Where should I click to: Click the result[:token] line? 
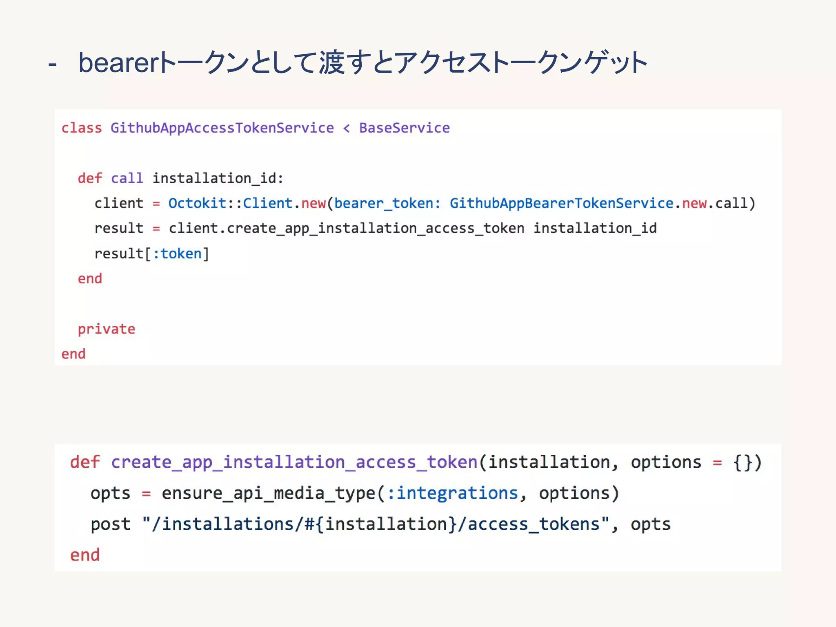[151, 253]
